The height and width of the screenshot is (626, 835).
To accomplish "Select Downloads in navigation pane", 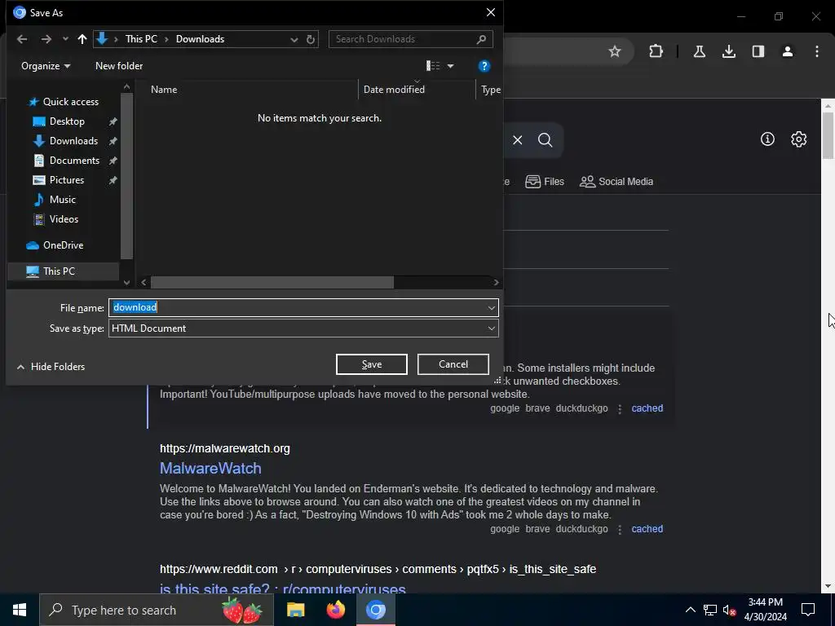I will click(x=73, y=141).
